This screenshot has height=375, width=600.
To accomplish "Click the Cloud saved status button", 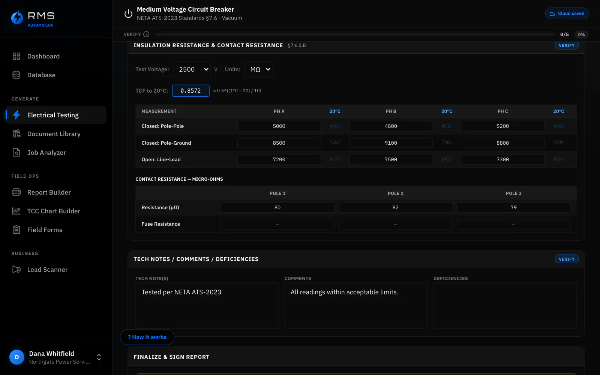I will point(567,13).
